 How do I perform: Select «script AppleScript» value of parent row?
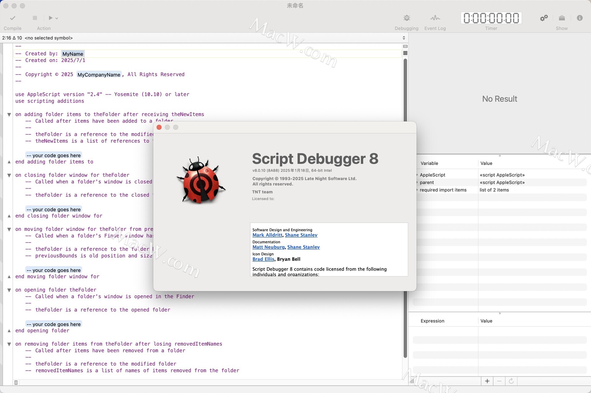click(x=502, y=182)
